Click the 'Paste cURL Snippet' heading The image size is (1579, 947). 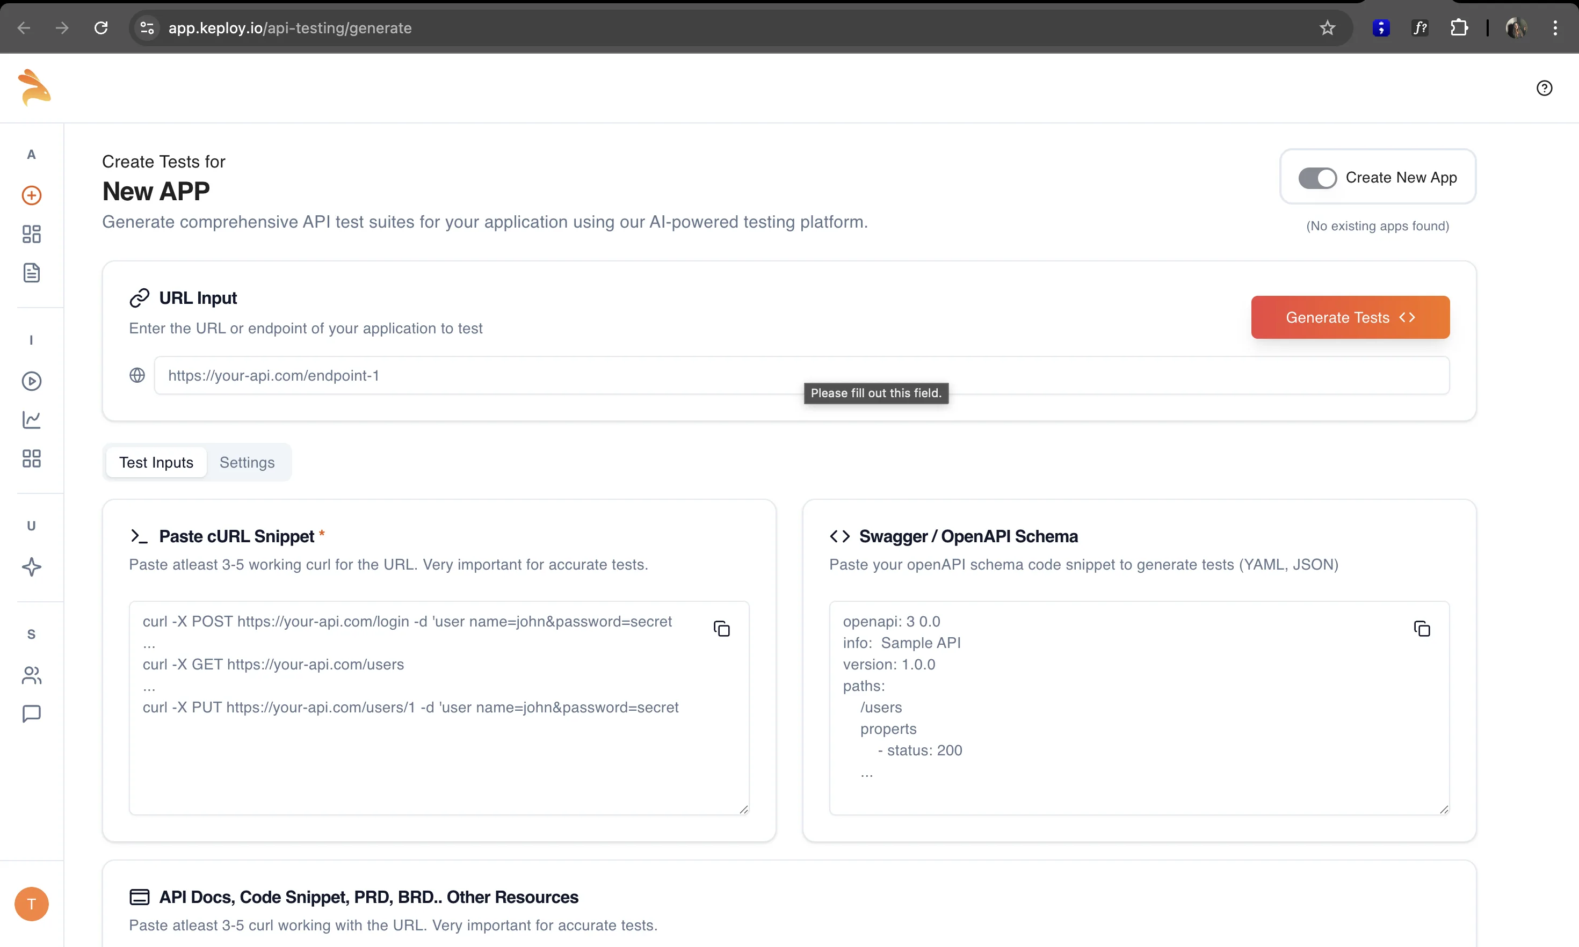tap(237, 536)
